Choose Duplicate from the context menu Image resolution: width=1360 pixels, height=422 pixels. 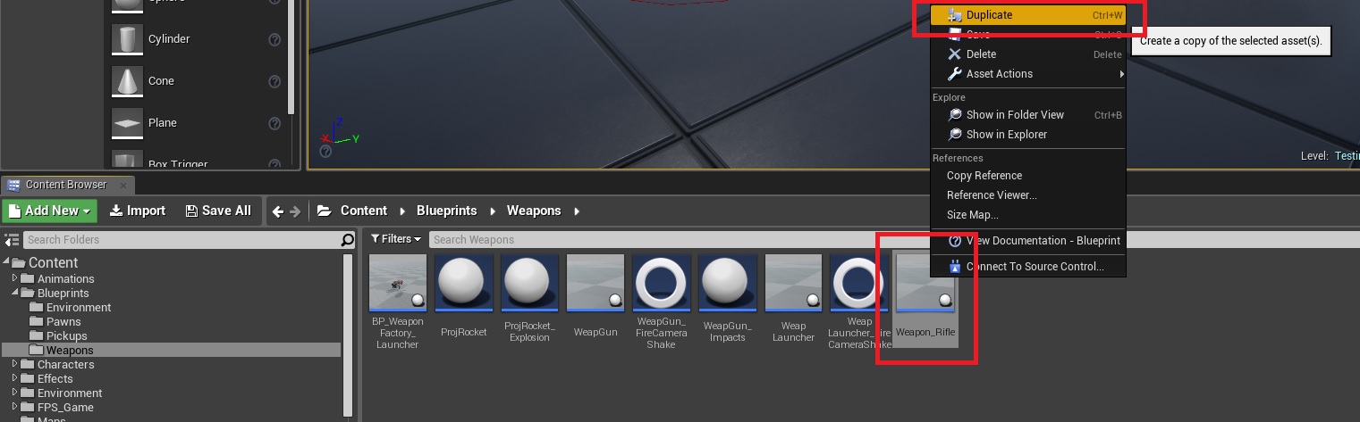pyautogui.click(x=989, y=15)
